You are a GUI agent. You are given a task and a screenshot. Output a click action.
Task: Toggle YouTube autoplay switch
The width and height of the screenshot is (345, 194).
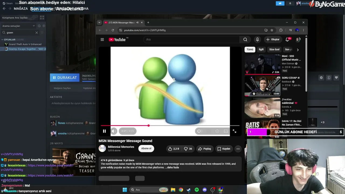(x=199, y=131)
